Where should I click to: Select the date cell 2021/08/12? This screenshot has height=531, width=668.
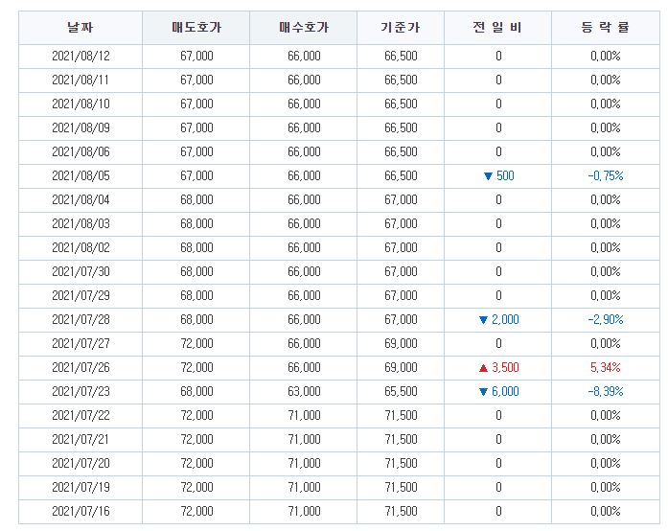tap(81, 56)
